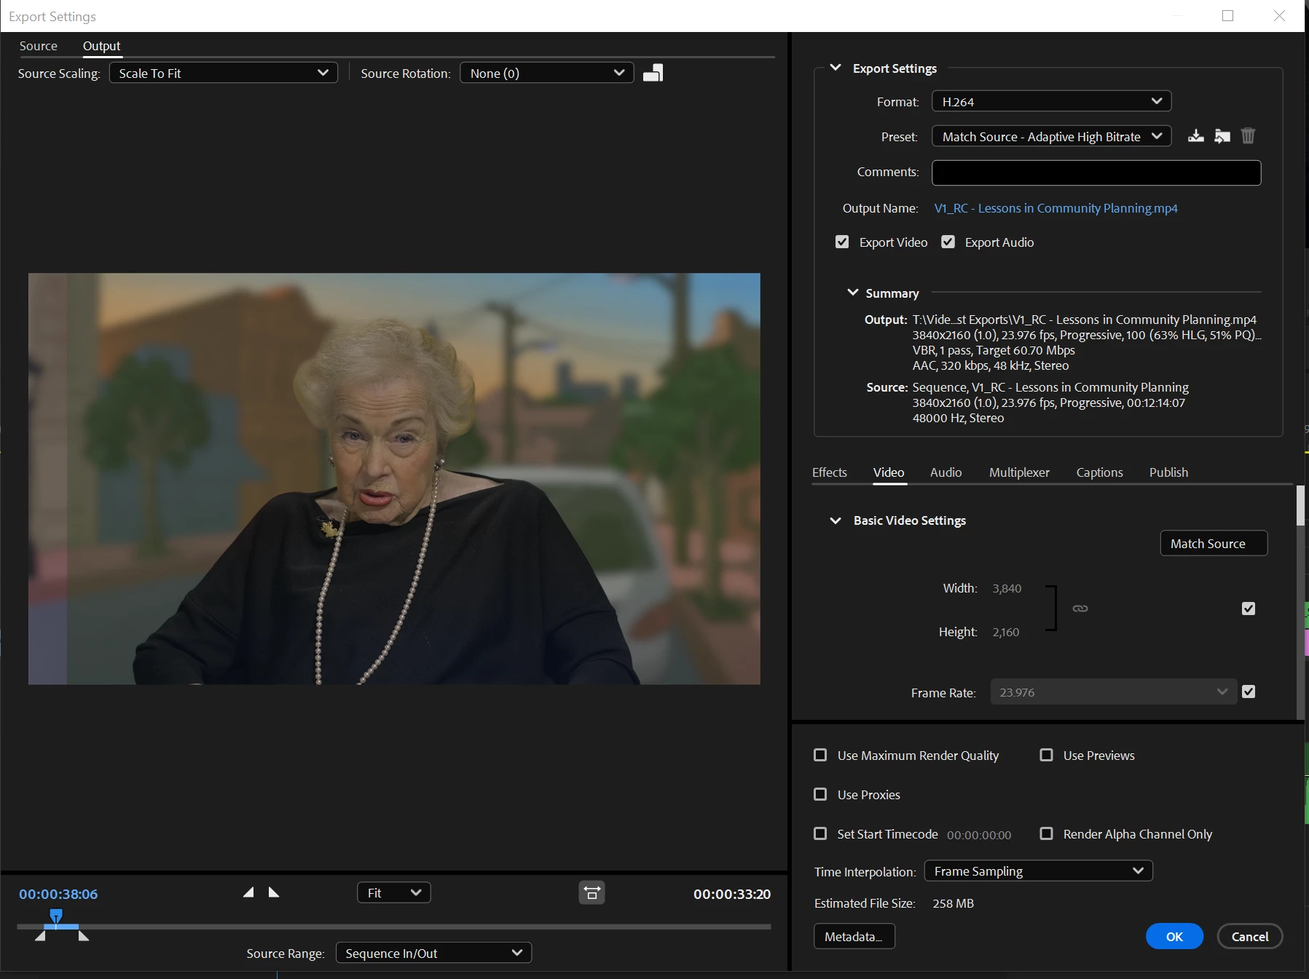Viewport: 1309px width, 979px height.
Task: Click the icon right of Source Rotation dropdown
Action: pos(653,73)
